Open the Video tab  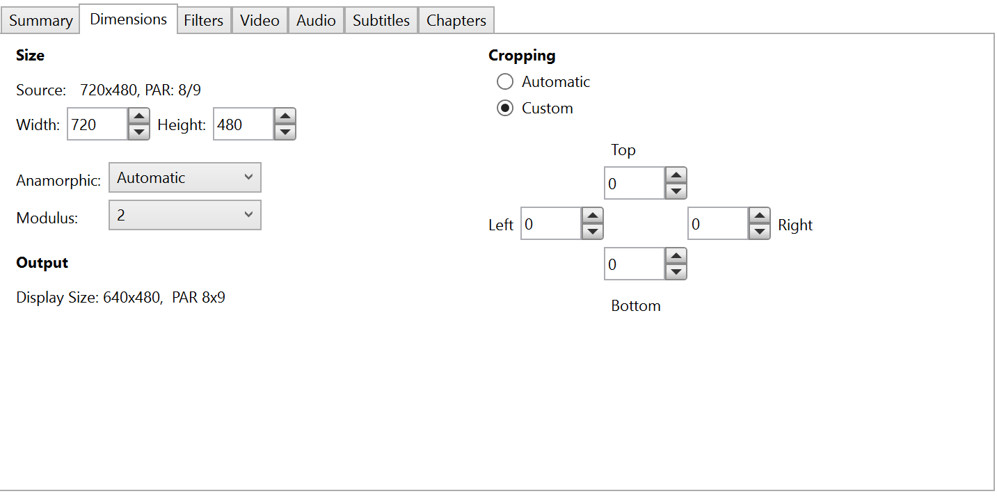260,21
